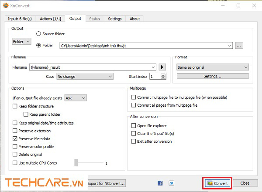The height and width of the screenshot is (192, 262).
Task: Select the Folder radio button
Action: pos(38,45)
